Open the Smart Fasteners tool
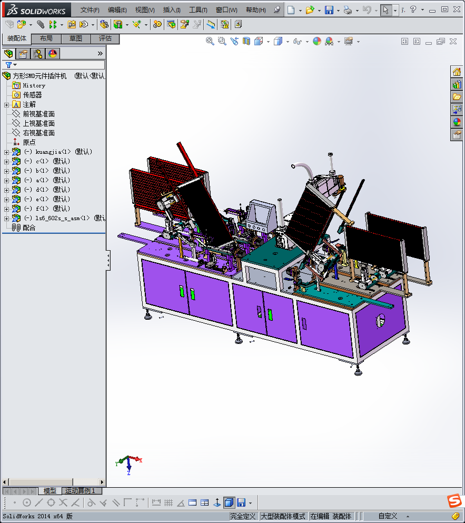The width and height of the screenshot is (465, 523). click(72, 24)
